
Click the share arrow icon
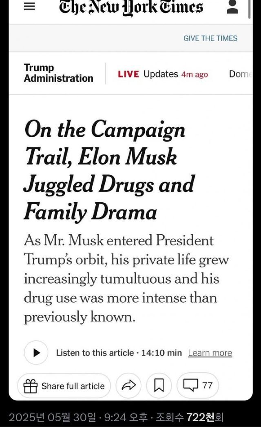click(x=128, y=386)
